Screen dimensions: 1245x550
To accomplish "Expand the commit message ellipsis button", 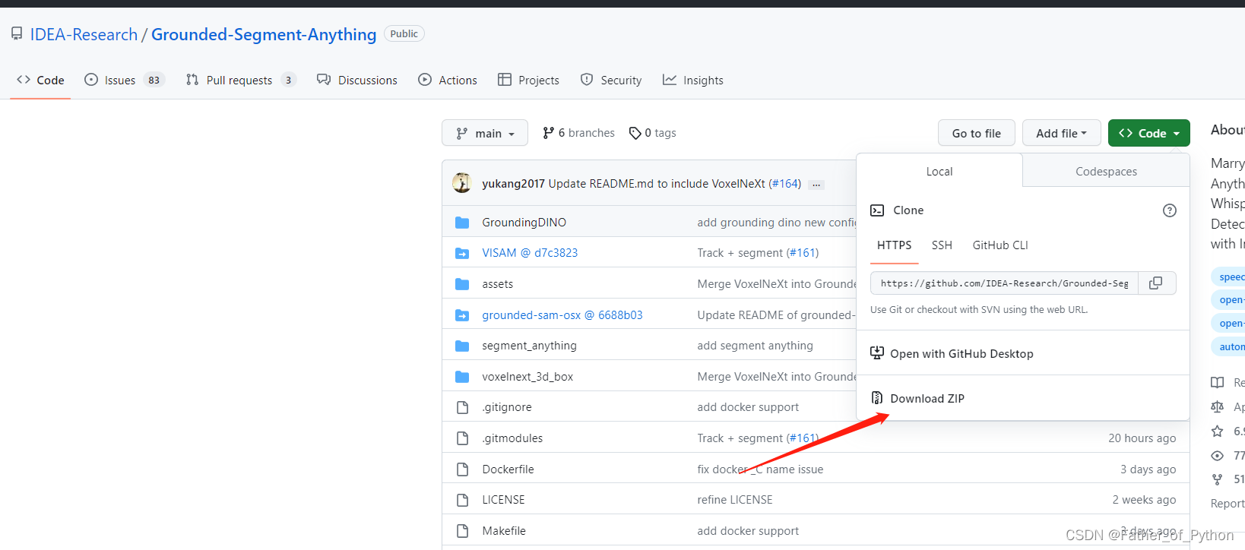I will pos(816,185).
